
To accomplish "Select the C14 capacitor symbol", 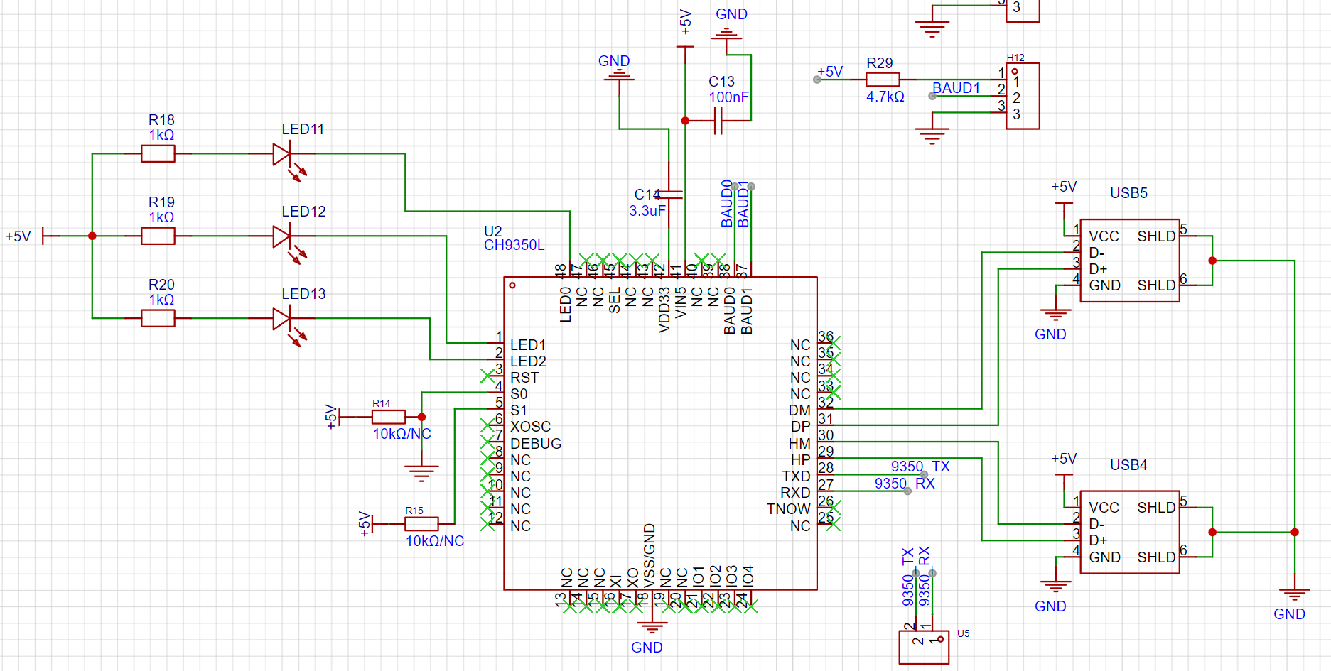I will pos(669,194).
